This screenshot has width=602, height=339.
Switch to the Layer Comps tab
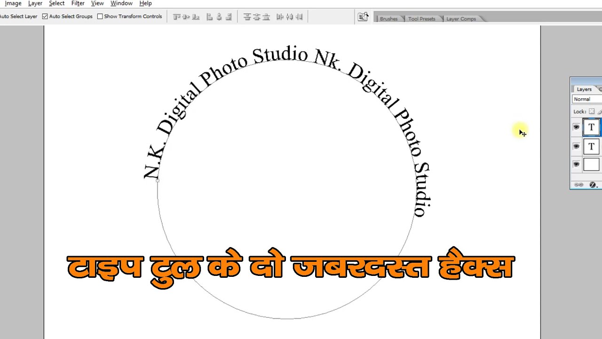461,19
